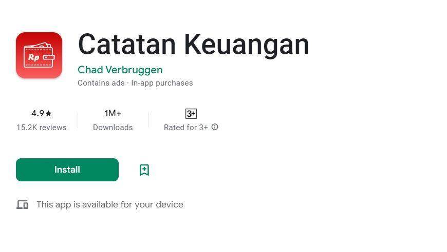Click 'This app is available for your device'
Viewport: 447px width, 252px height.
pos(110,204)
